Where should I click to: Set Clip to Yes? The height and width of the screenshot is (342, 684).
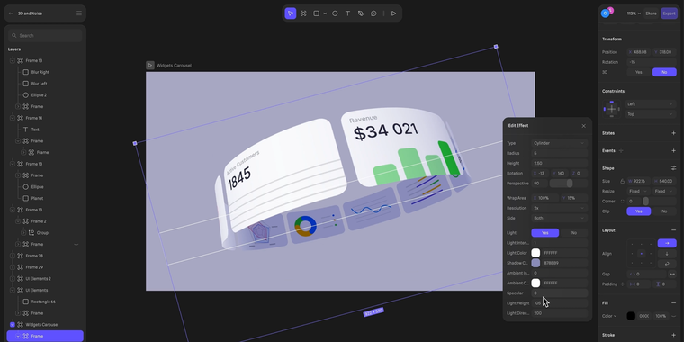(639, 211)
